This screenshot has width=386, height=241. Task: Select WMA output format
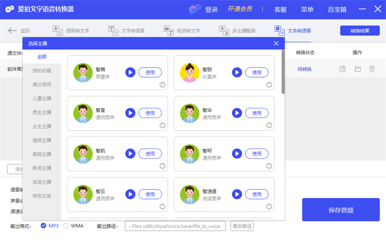(x=73, y=226)
